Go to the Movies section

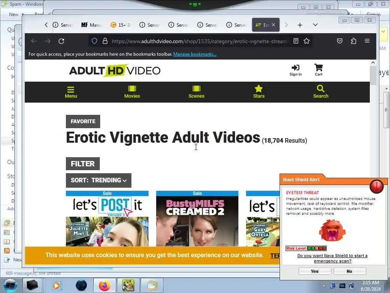coord(132,92)
